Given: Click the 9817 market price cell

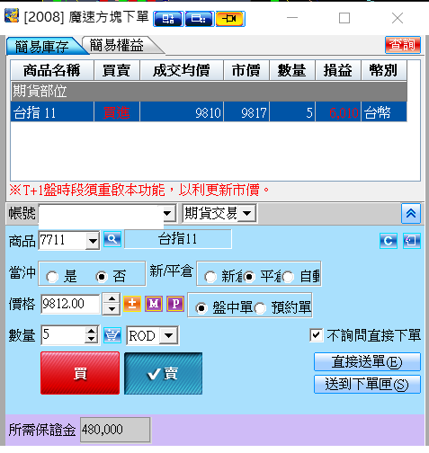Looking at the screenshot, I should click(x=246, y=112).
